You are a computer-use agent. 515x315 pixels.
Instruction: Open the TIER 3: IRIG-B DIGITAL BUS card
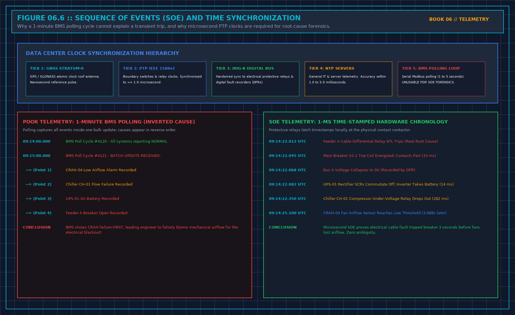coord(255,79)
